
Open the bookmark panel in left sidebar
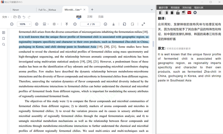click(4, 38)
